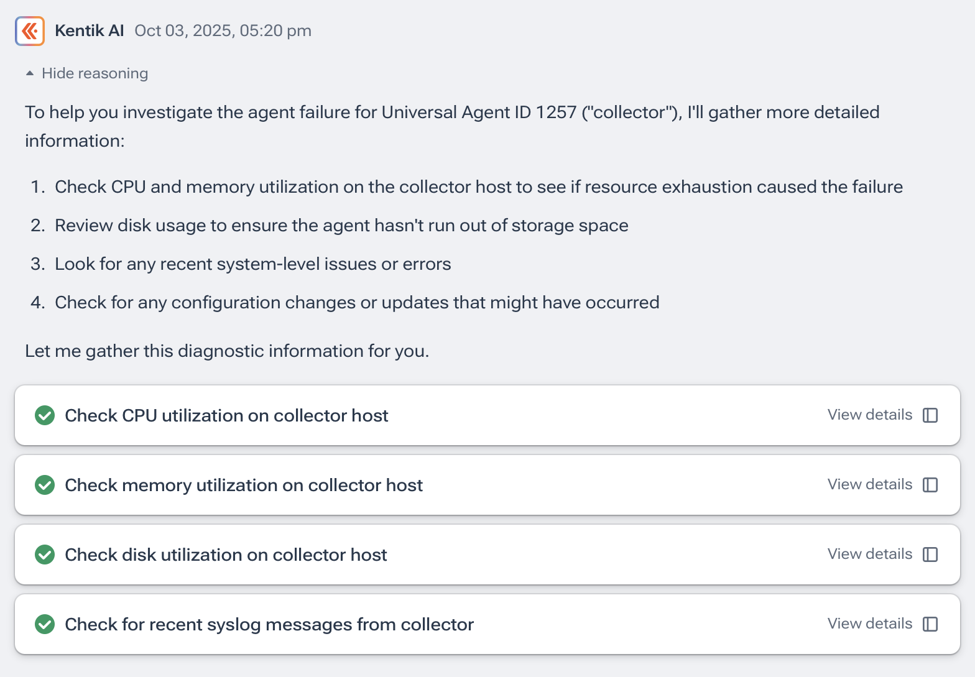This screenshot has width=975, height=677.
Task: Click the Kentik AI logo icon
Action: tap(29, 30)
